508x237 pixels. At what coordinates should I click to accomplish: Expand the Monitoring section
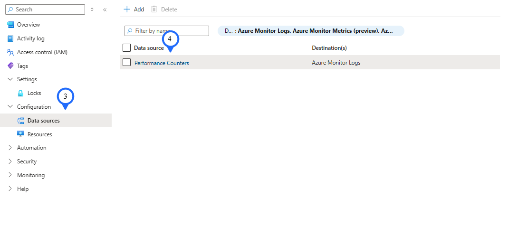10,175
